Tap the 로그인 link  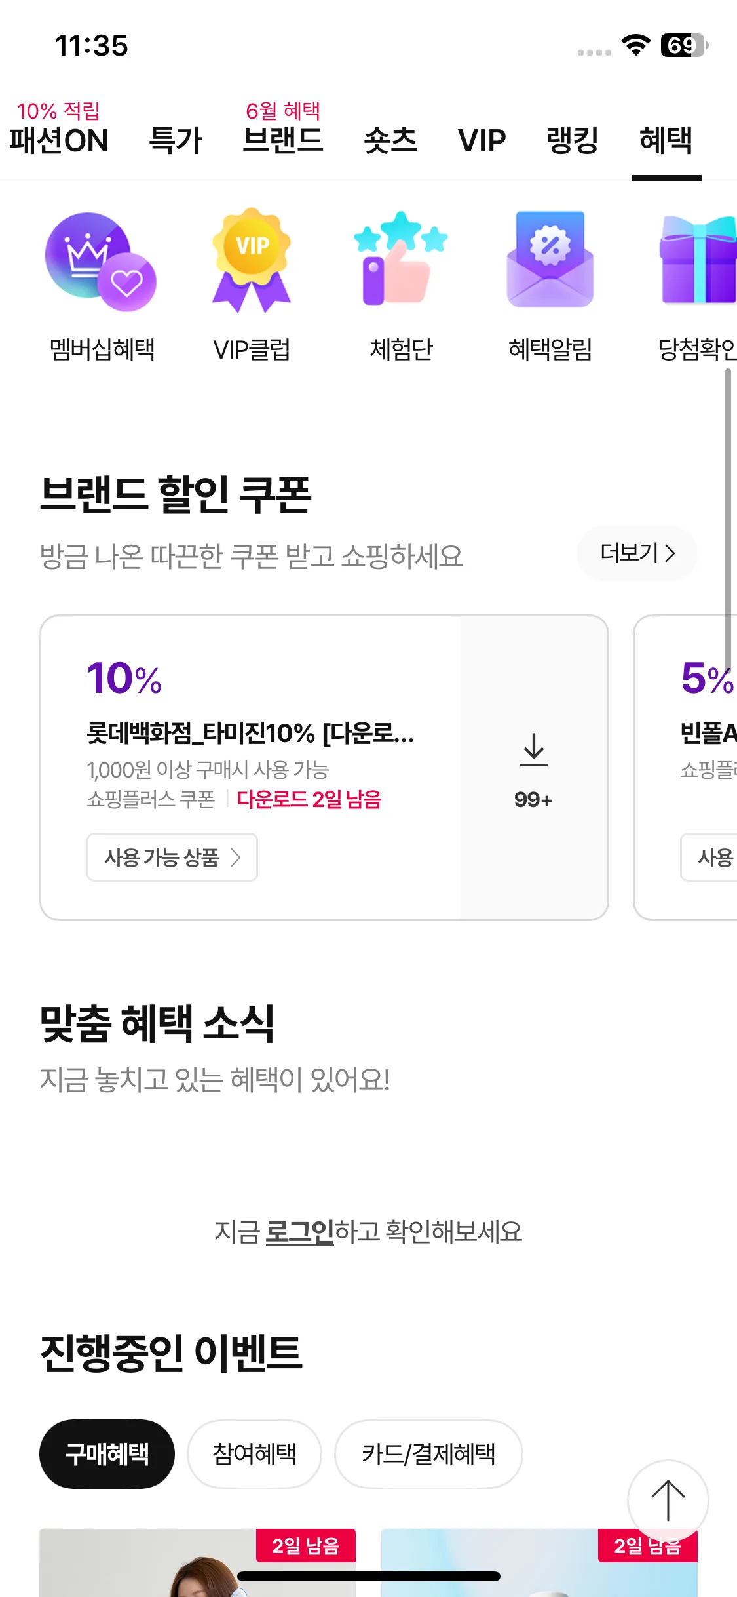point(300,1232)
